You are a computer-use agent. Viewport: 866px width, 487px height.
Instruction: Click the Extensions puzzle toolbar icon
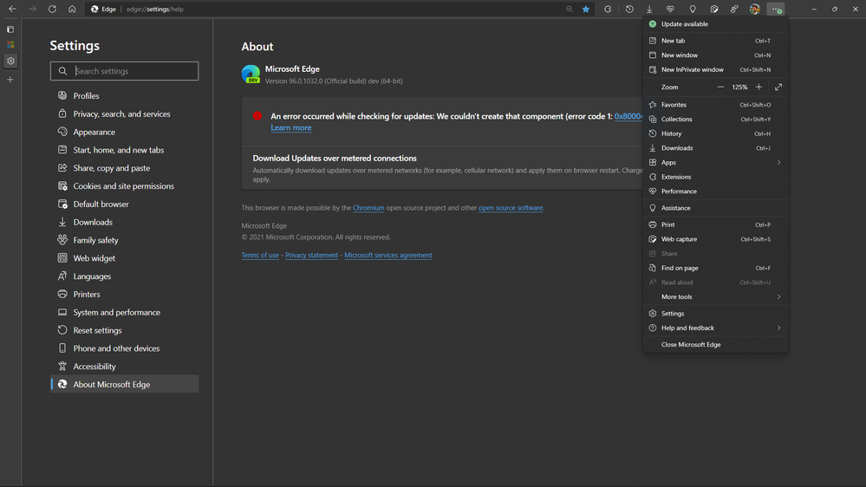608,9
